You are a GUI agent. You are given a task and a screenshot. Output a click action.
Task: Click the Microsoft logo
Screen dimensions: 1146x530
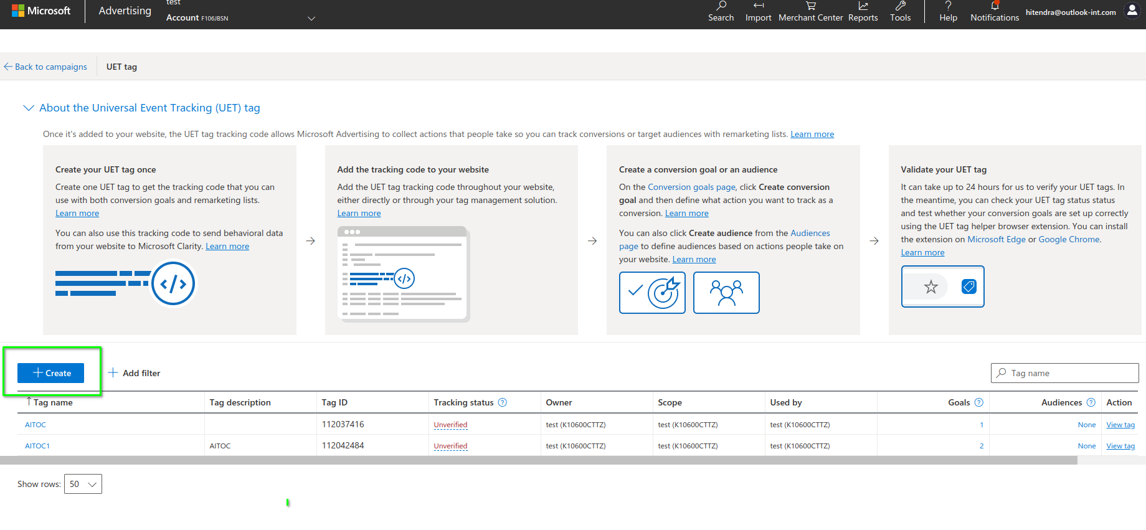tap(40, 11)
